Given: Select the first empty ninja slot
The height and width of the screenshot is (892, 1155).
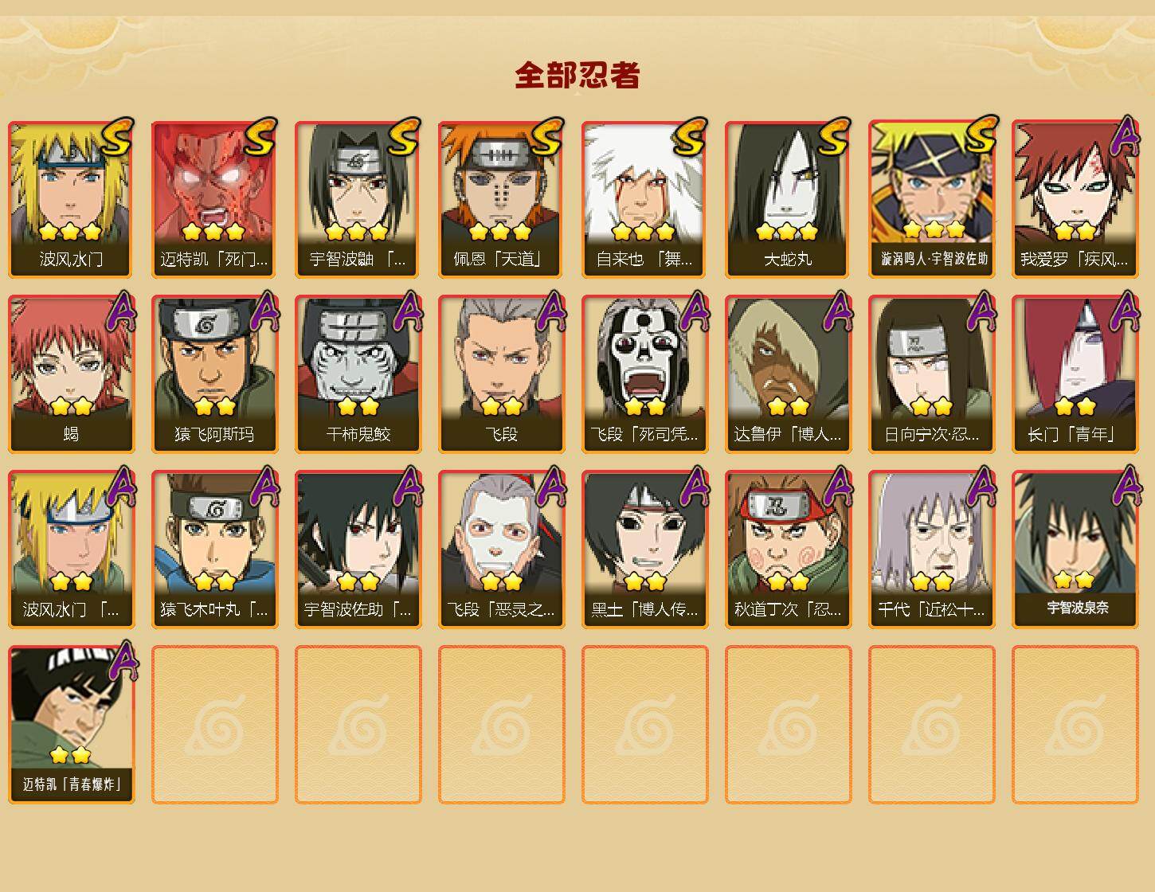Looking at the screenshot, I should [214, 725].
